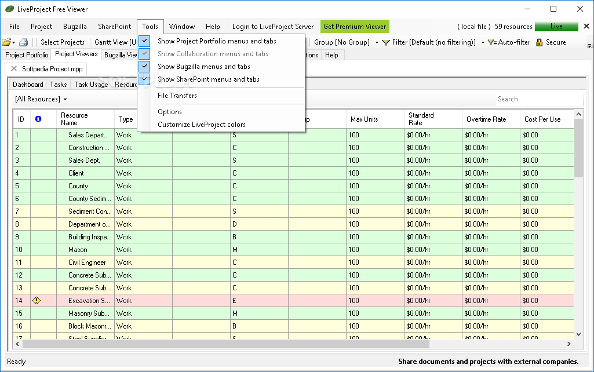The width and height of the screenshot is (594, 372).
Task: Click the Gantt View toolbar button
Action: tap(115, 42)
